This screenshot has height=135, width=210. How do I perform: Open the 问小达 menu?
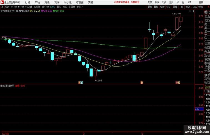point(67,2)
